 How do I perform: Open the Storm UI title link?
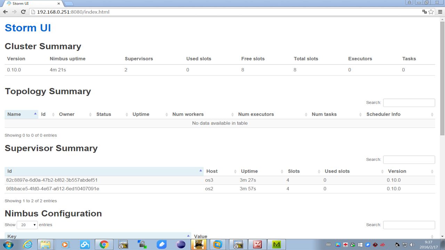click(28, 28)
